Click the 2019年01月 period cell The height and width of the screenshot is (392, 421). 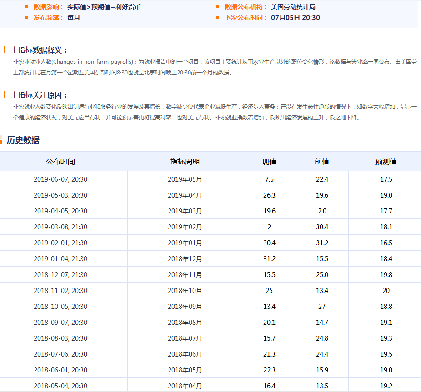click(x=185, y=243)
